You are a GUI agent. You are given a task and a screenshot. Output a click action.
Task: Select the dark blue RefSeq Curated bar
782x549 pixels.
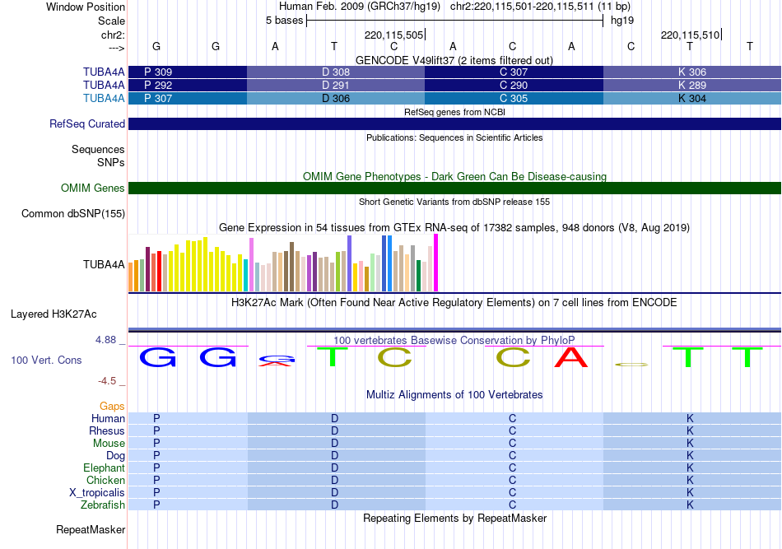point(454,123)
